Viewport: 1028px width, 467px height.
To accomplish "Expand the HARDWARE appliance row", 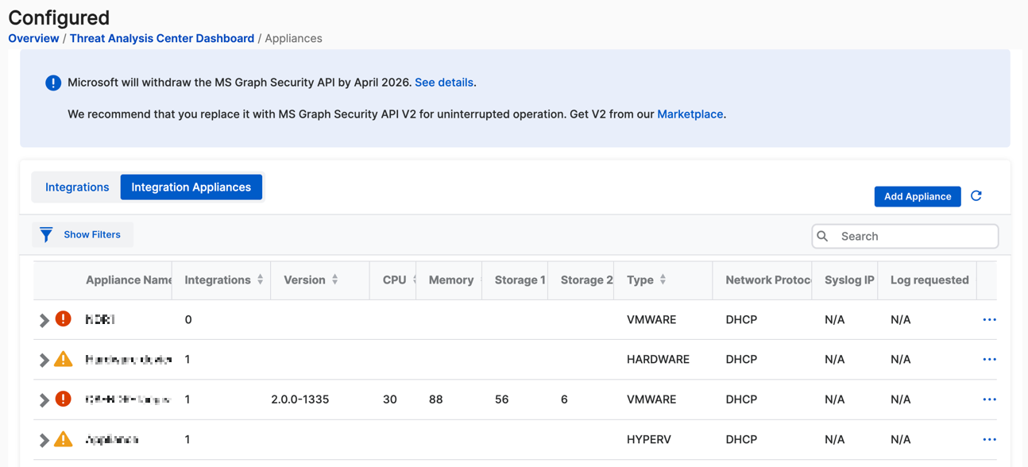I will pos(44,360).
